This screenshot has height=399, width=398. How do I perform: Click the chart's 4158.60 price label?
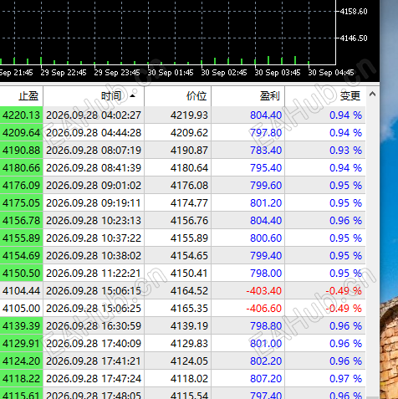coord(354,12)
